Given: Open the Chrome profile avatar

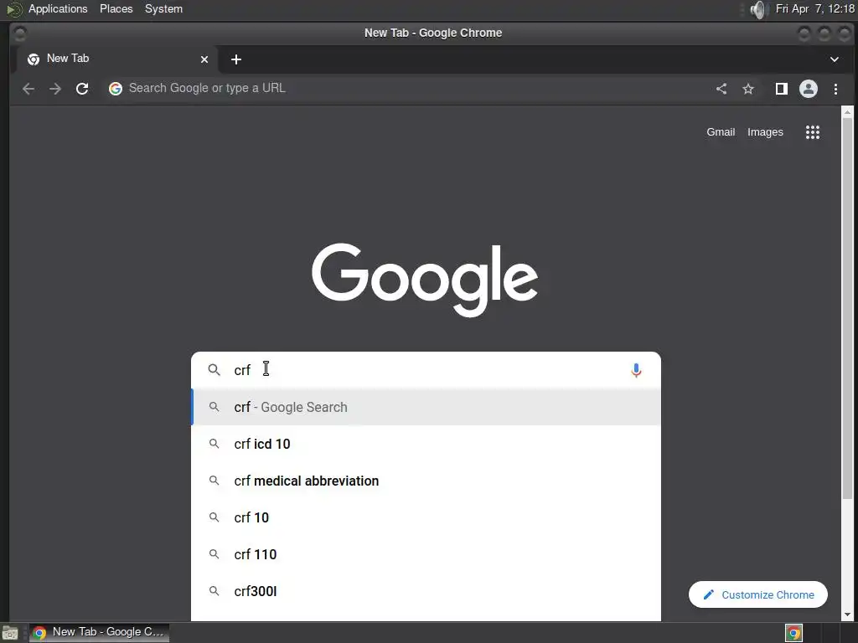Looking at the screenshot, I should (x=809, y=89).
